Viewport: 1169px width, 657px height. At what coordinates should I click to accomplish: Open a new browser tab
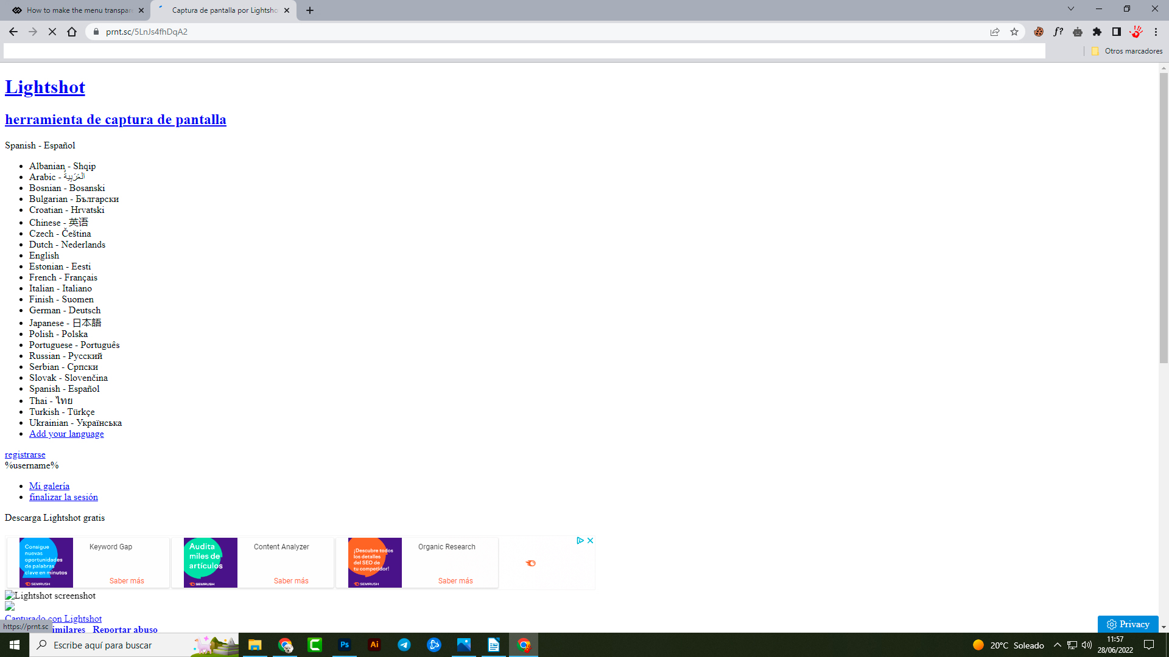(310, 10)
